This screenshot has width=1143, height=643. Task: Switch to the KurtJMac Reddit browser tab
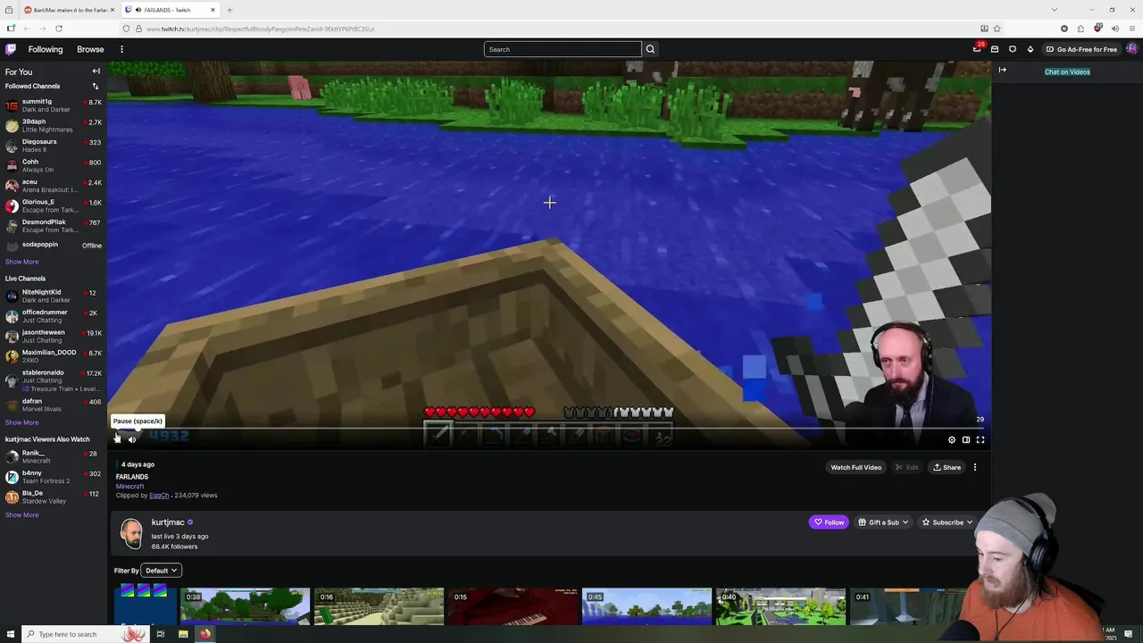[x=70, y=10]
